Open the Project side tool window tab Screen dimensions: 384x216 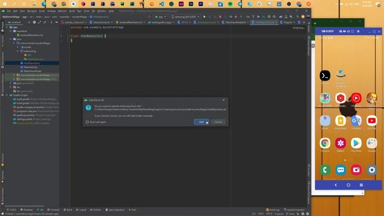click(x=2, y=26)
